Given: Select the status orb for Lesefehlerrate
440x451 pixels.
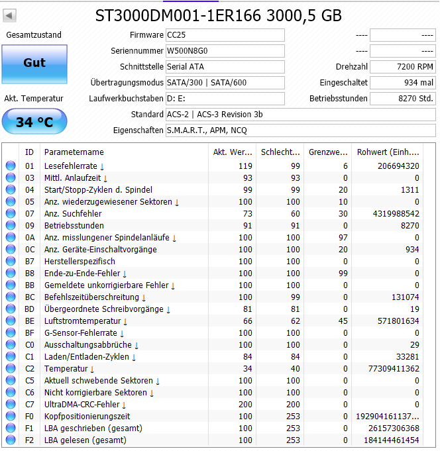Looking at the screenshot, I should pyautogui.click(x=11, y=166).
